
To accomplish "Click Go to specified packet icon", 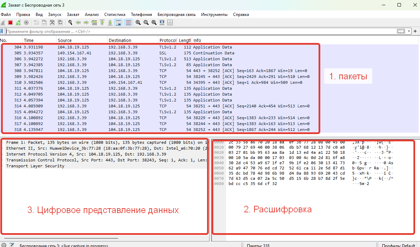I will tap(94, 23).
